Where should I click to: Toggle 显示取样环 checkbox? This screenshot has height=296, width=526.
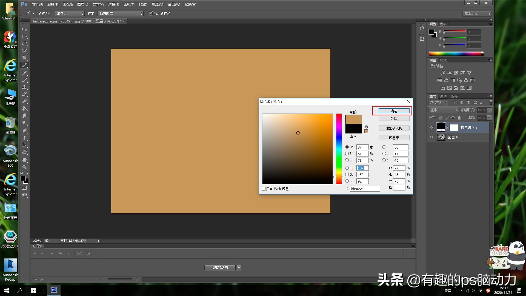(x=151, y=13)
